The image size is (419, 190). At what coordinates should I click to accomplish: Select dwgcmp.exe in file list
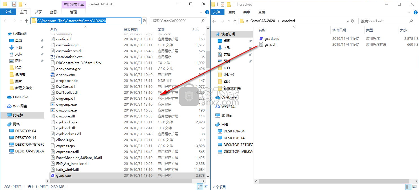66,104
